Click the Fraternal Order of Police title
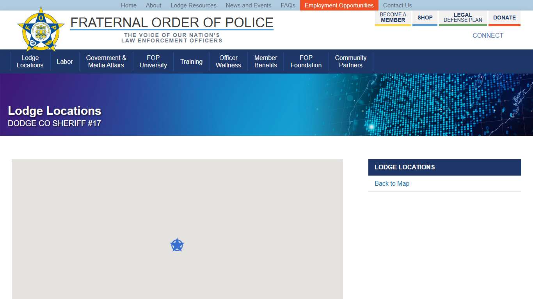Image resolution: width=533 pixels, height=299 pixels. tap(172, 23)
